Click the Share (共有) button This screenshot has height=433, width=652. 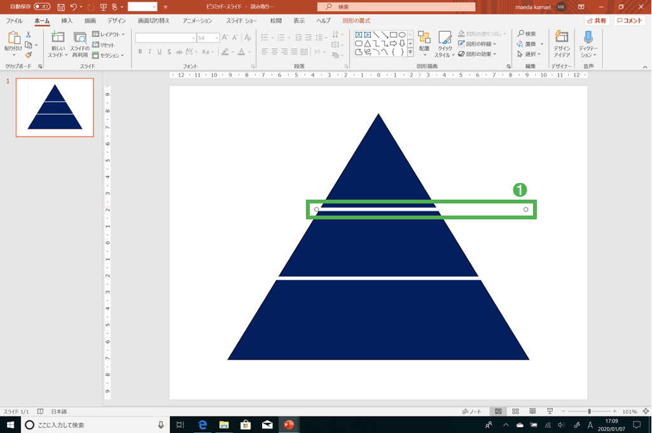pyautogui.click(x=597, y=21)
